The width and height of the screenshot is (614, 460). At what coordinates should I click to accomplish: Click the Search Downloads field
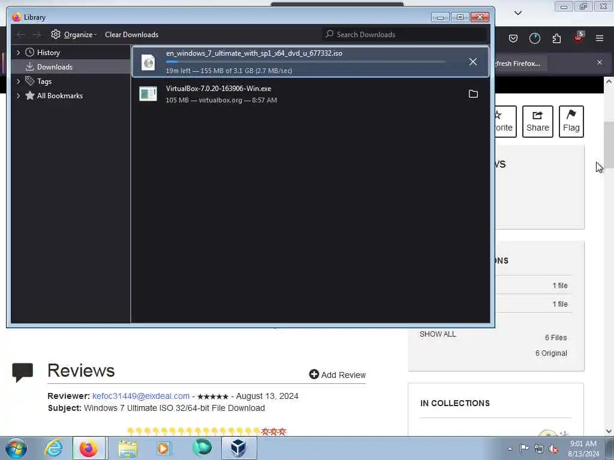coord(405,34)
